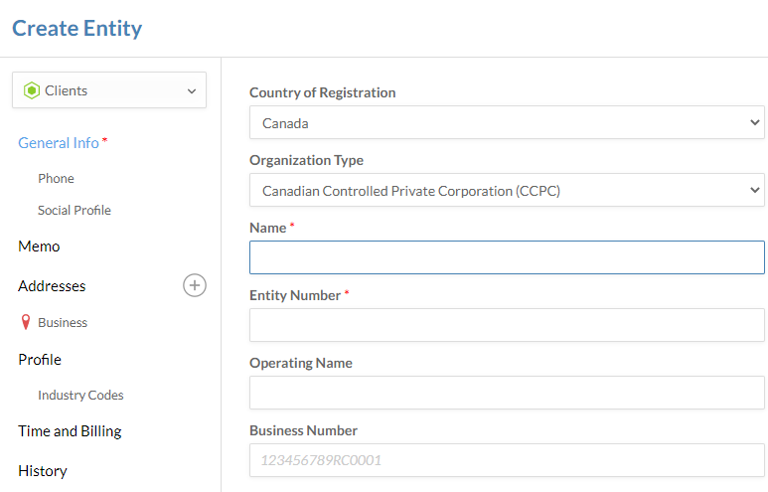Go to Time and Billing section
The height and width of the screenshot is (492, 768).
pyautogui.click(x=70, y=431)
